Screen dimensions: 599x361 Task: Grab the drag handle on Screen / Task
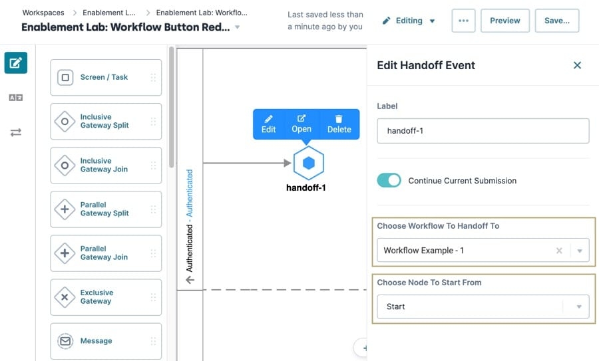(x=153, y=78)
